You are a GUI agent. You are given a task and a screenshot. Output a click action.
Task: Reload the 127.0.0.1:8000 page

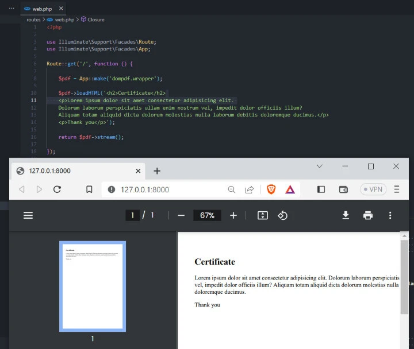click(x=57, y=189)
